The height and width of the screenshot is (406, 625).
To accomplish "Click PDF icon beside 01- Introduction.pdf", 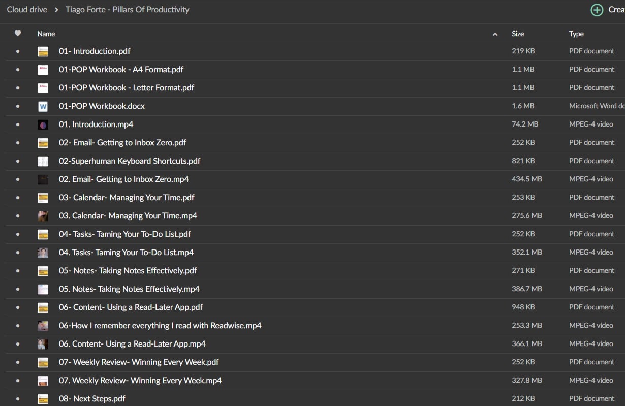I will pos(43,51).
